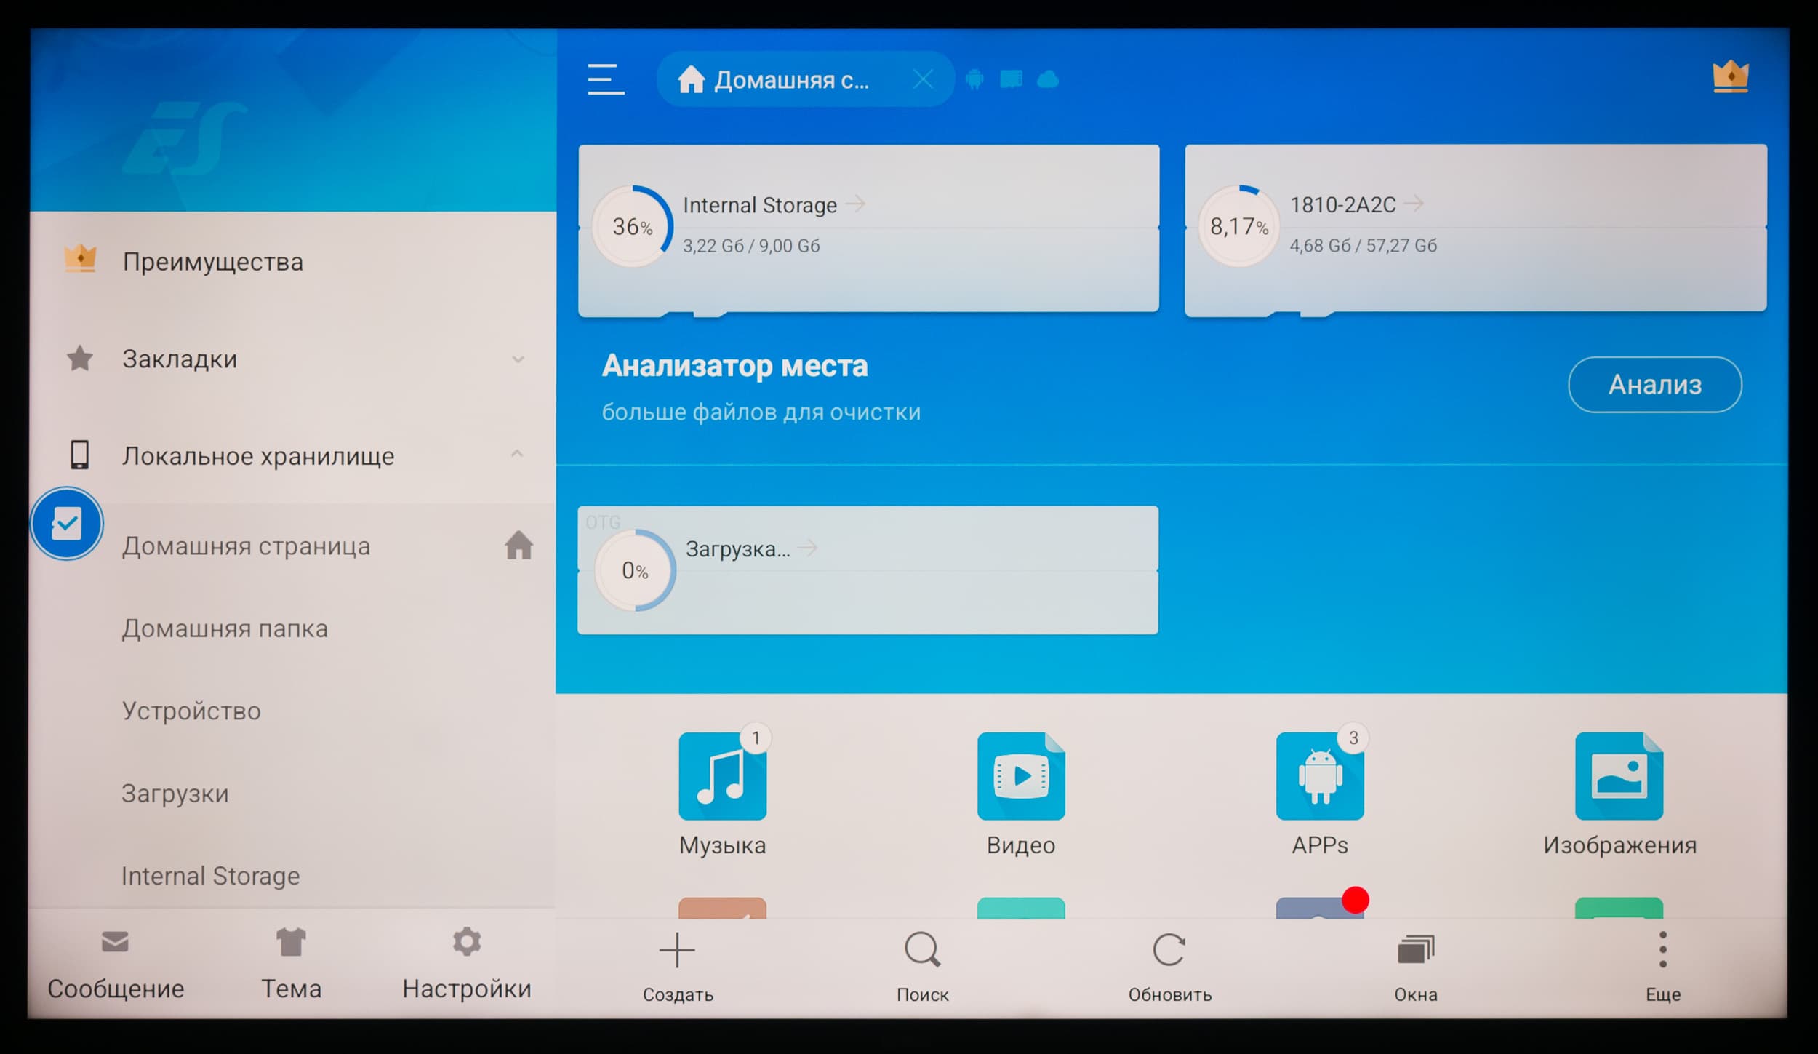Close the Домашняя с... tab
The width and height of the screenshot is (1818, 1054).
[923, 79]
